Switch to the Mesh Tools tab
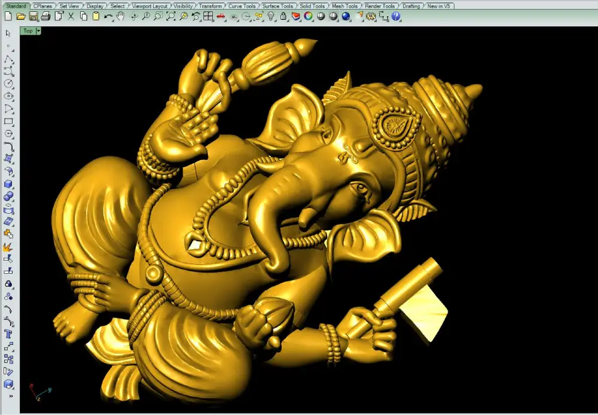 [x=344, y=6]
